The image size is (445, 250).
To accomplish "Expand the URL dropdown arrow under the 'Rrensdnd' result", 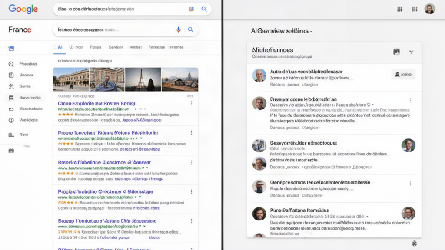I will click(x=147, y=168).
